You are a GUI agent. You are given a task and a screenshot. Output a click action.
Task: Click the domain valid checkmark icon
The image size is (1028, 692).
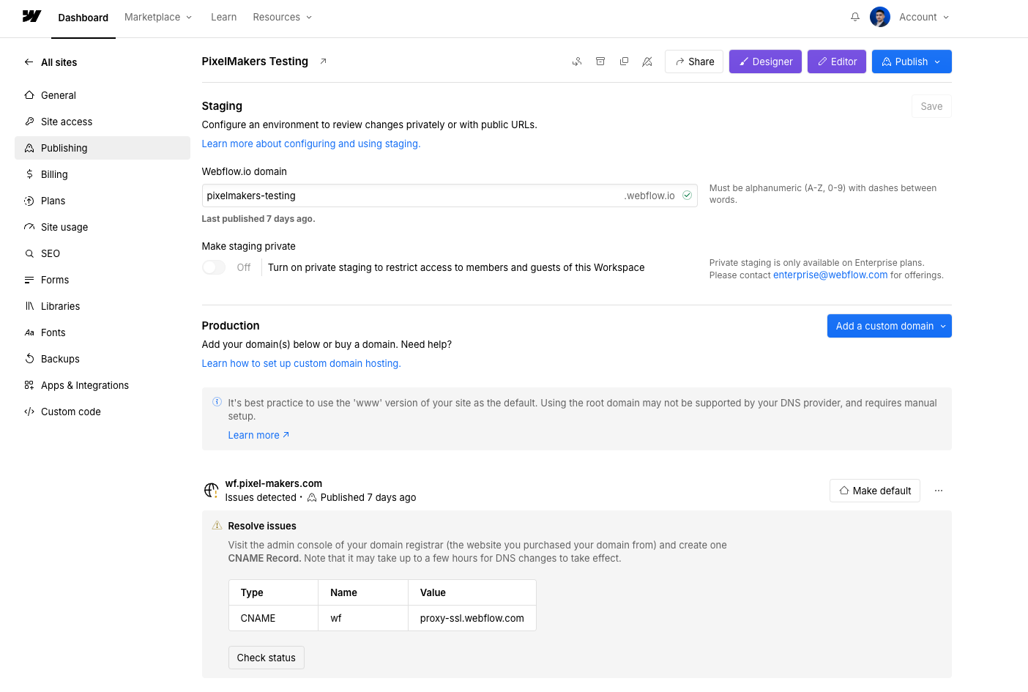[687, 196]
